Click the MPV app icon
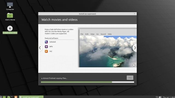 point(46,47)
